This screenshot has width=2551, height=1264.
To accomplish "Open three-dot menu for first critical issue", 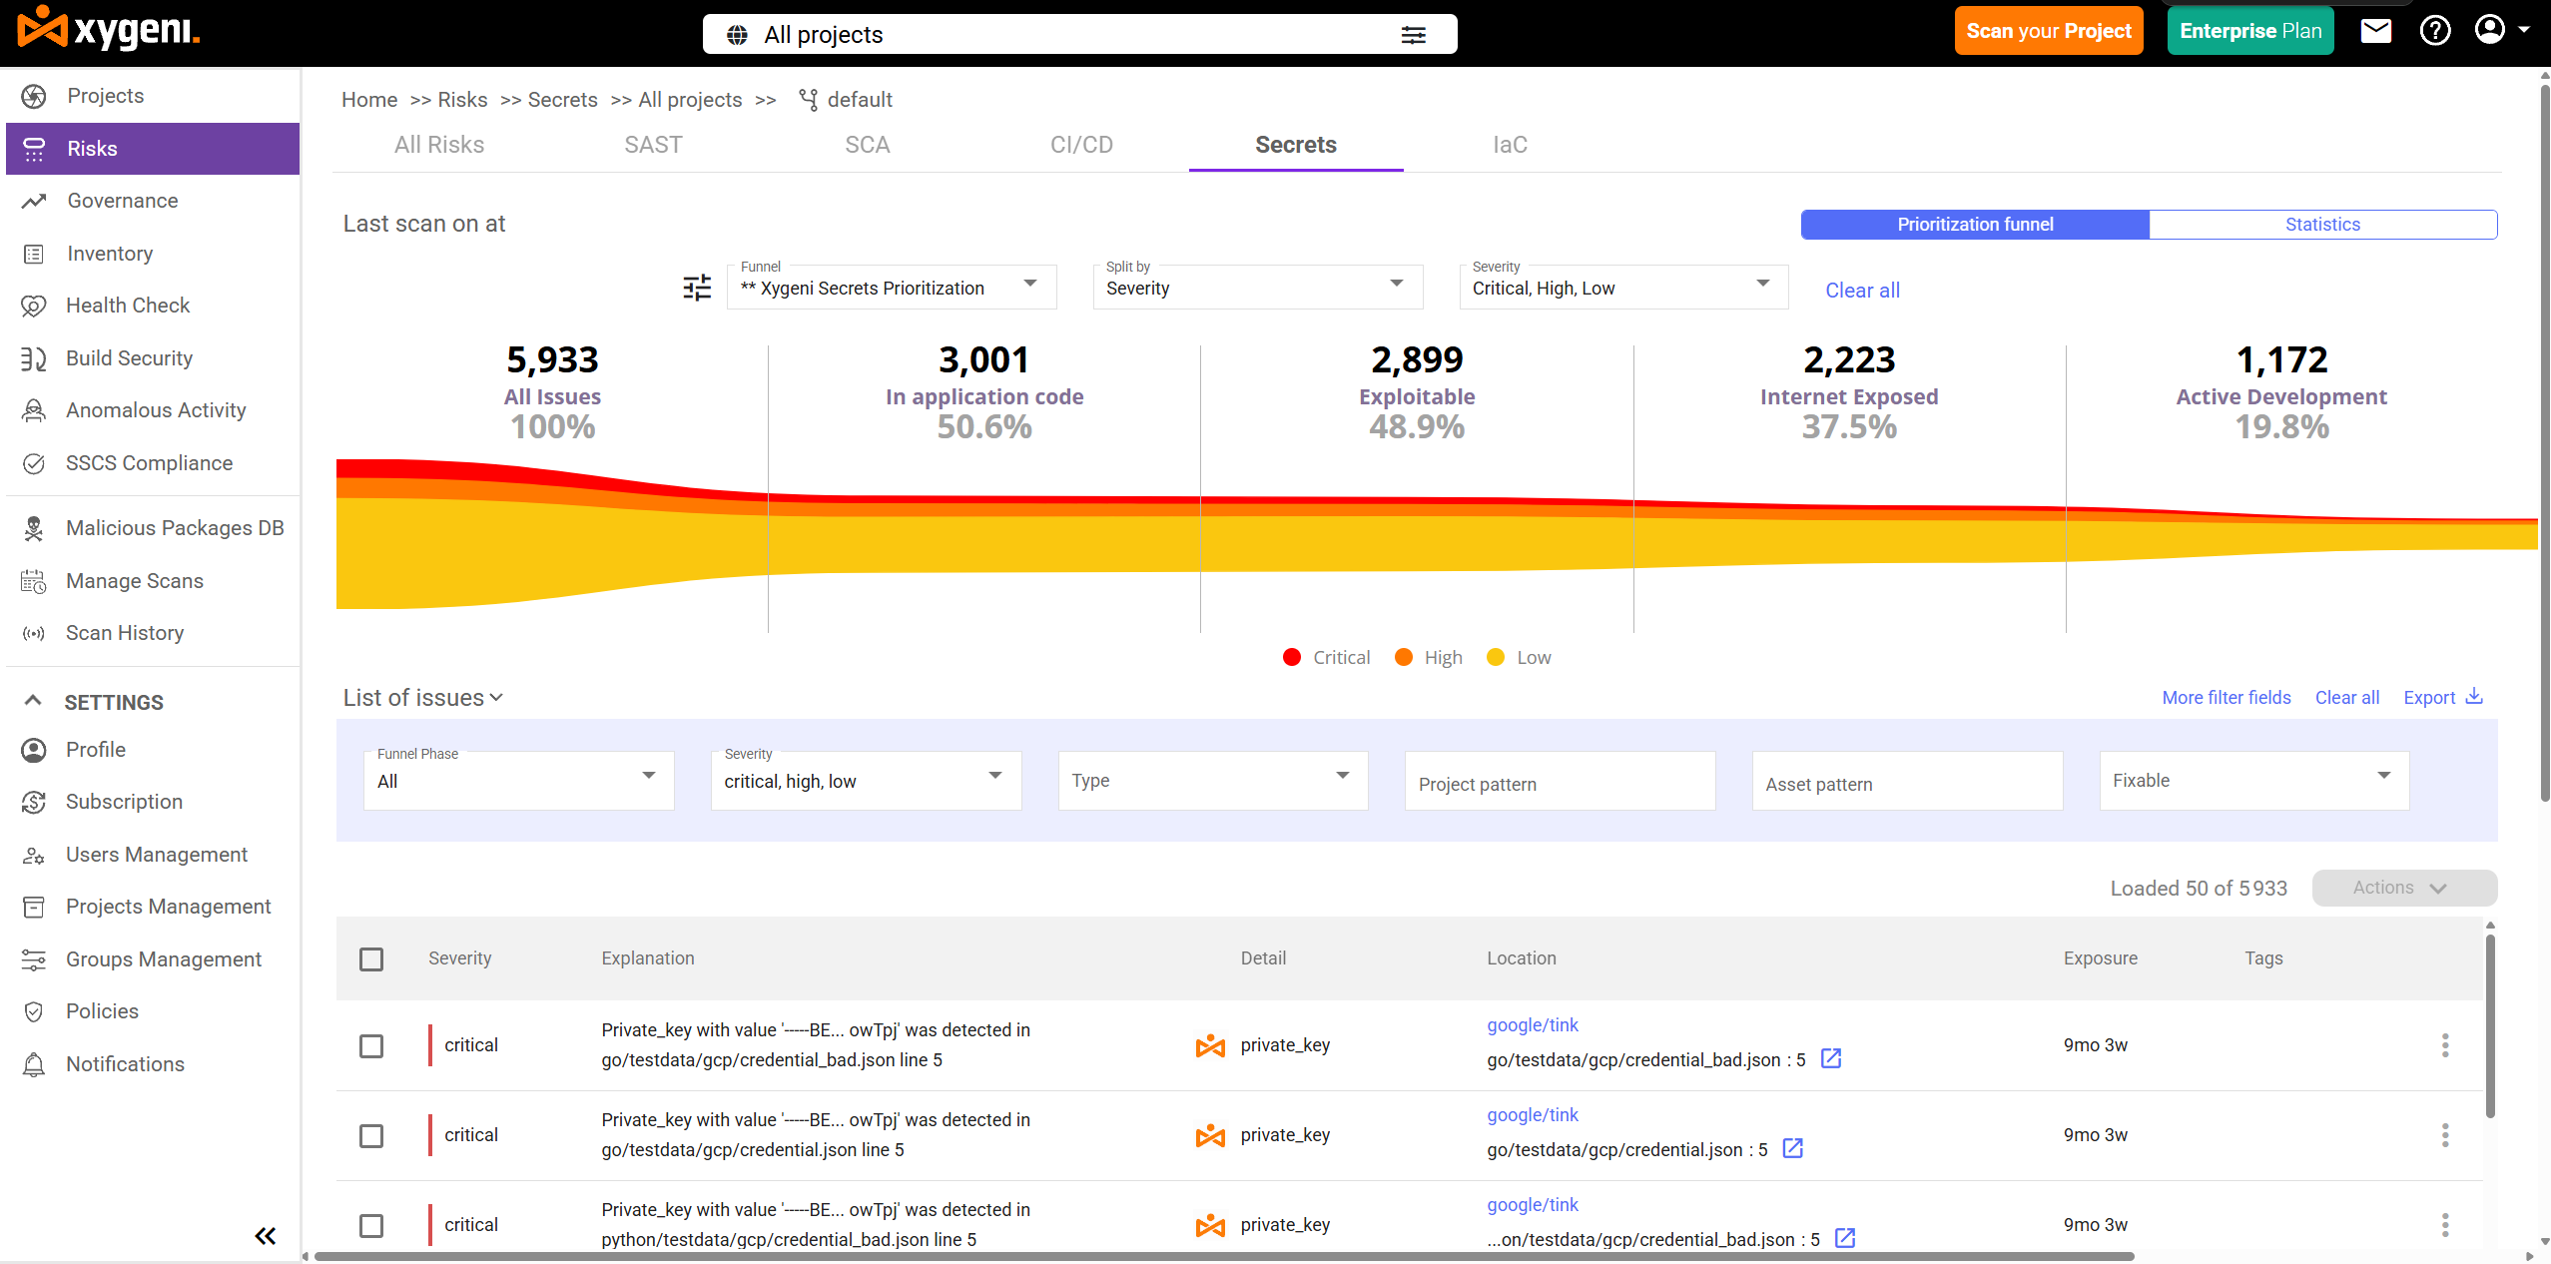I will click(2444, 1045).
